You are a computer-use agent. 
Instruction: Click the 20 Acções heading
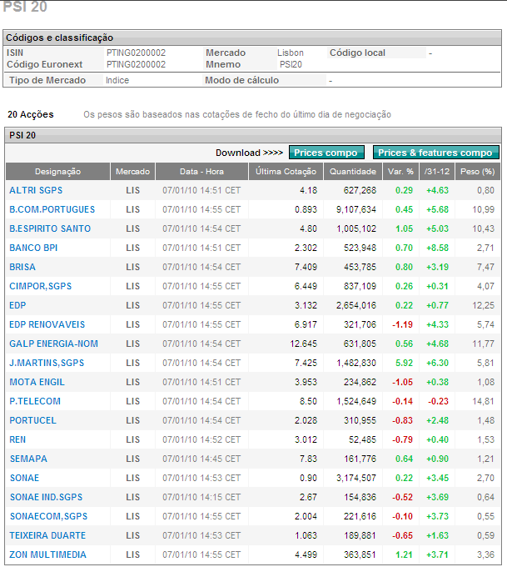(x=31, y=114)
